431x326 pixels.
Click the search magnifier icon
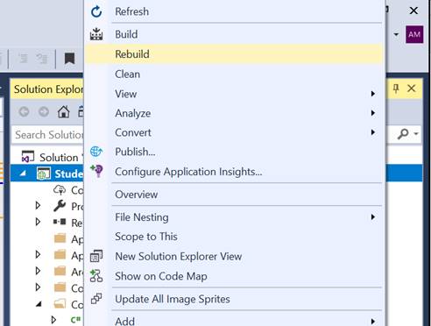pos(403,134)
